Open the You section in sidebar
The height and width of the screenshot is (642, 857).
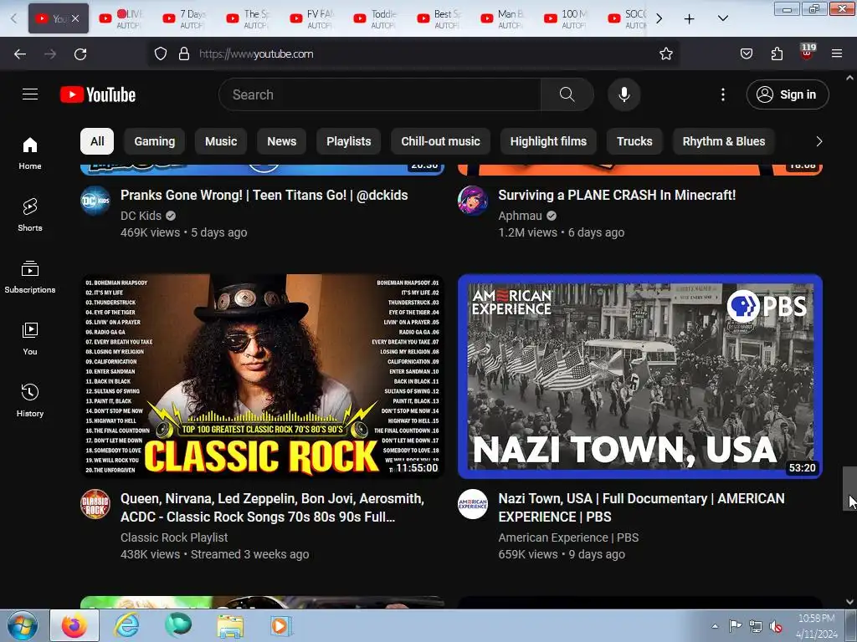pyautogui.click(x=30, y=339)
